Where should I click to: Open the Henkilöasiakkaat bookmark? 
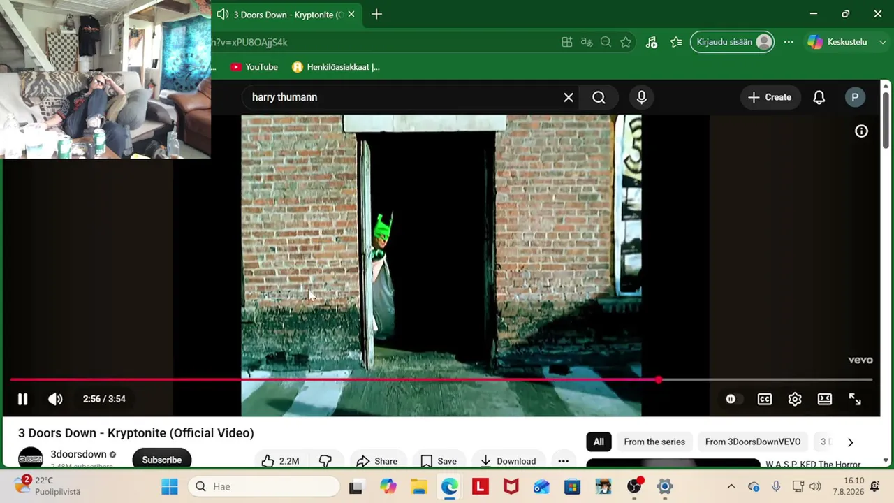tap(336, 67)
